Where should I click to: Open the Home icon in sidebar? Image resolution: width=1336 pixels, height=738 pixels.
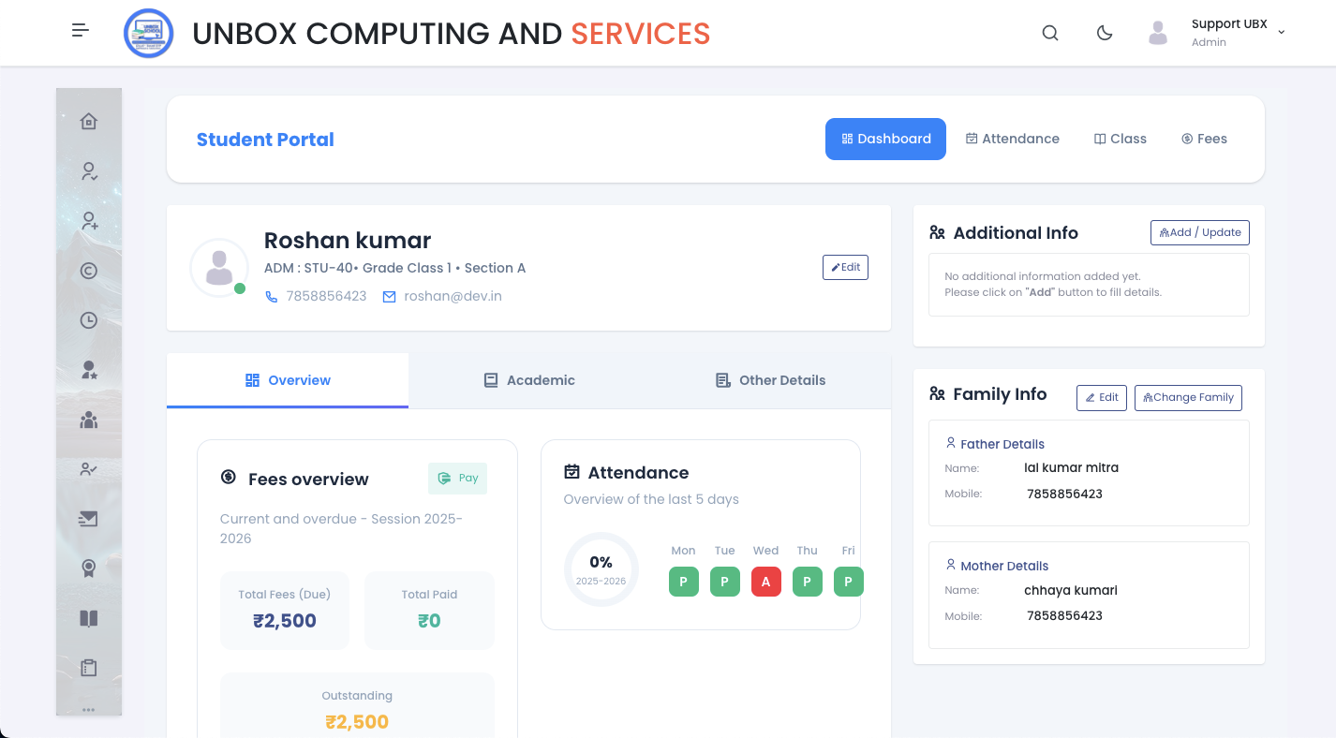tap(89, 121)
